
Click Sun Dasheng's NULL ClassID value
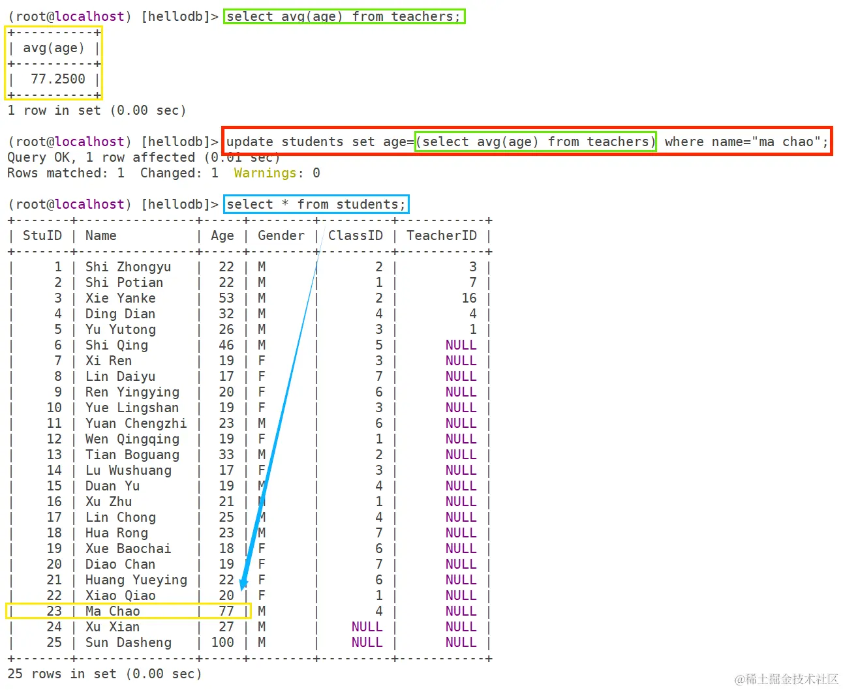(x=367, y=642)
